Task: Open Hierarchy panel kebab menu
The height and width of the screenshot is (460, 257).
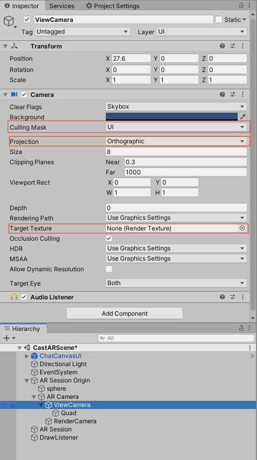Action: coord(250,328)
